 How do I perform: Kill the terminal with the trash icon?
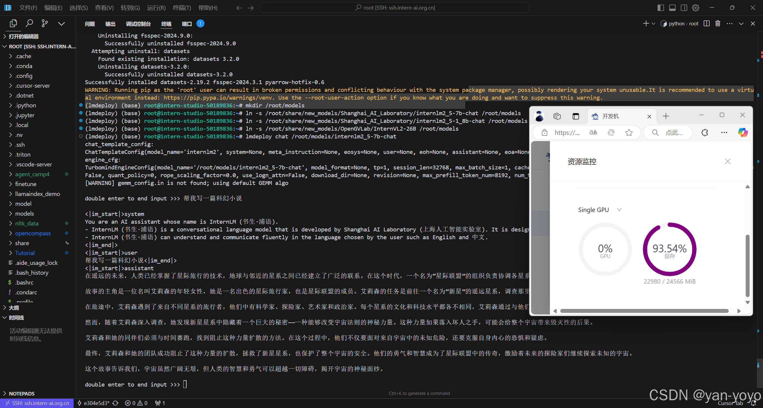click(x=717, y=23)
